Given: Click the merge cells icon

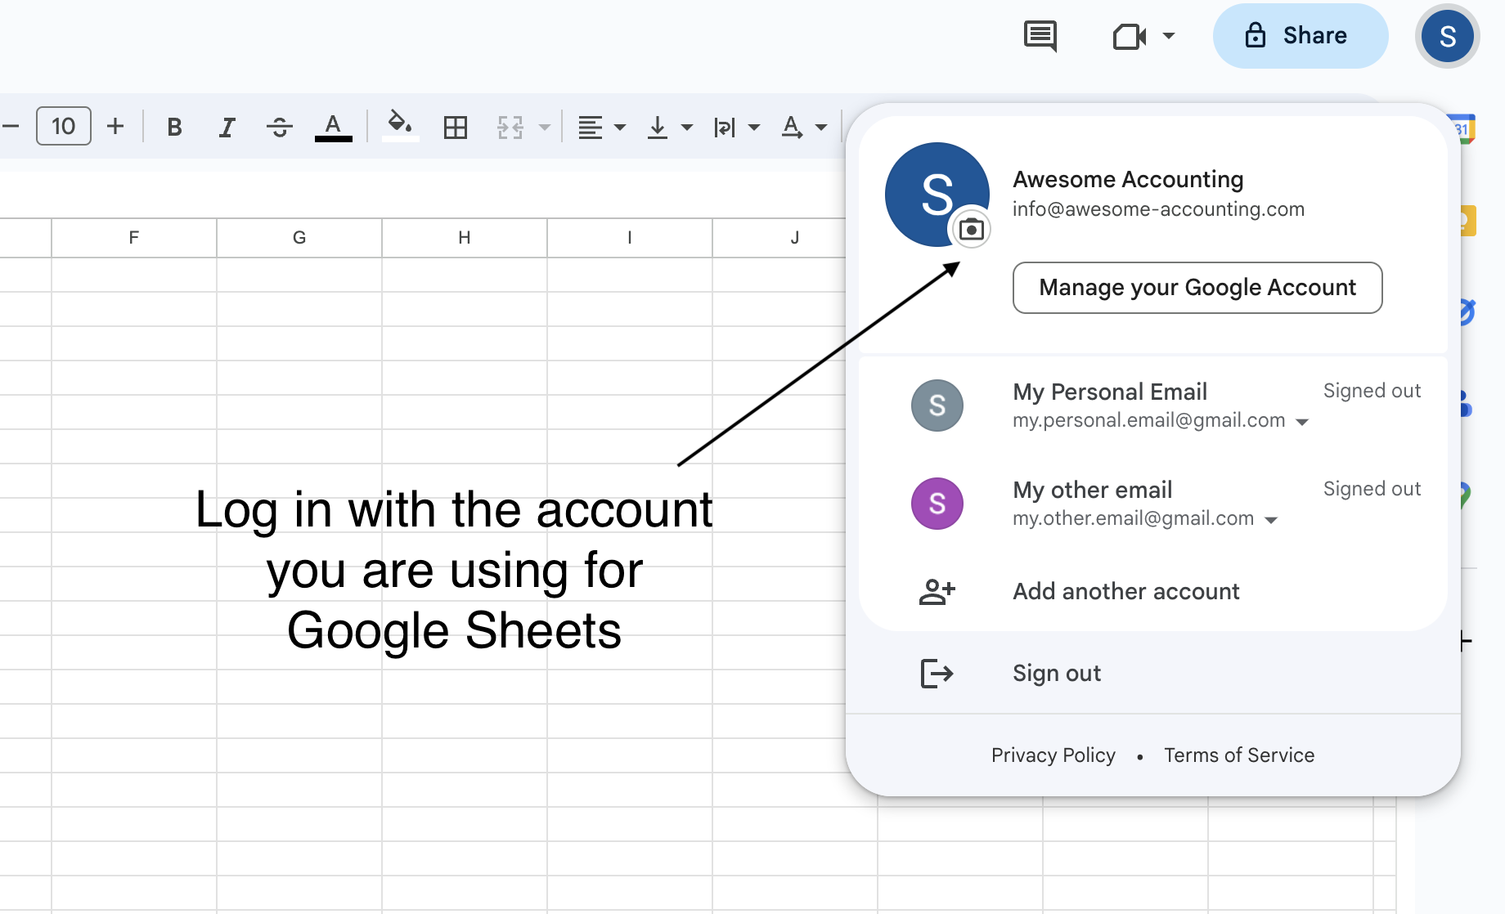Looking at the screenshot, I should click(510, 127).
